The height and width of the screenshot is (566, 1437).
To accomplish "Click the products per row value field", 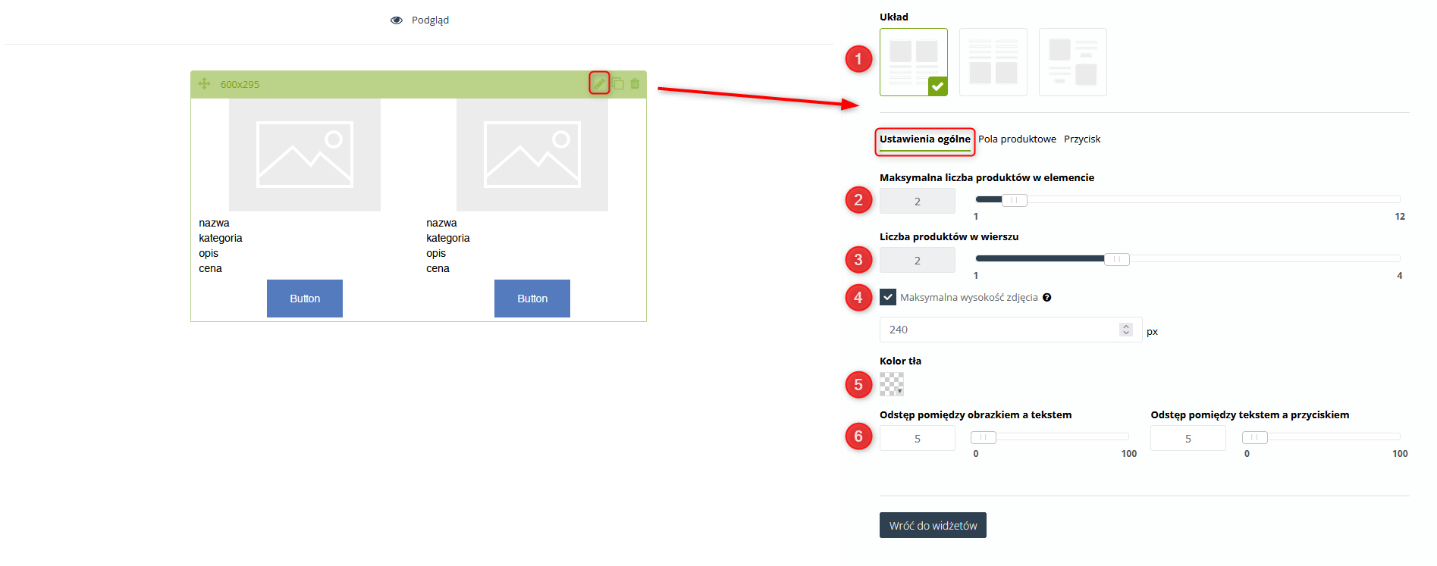I will [x=917, y=261].
